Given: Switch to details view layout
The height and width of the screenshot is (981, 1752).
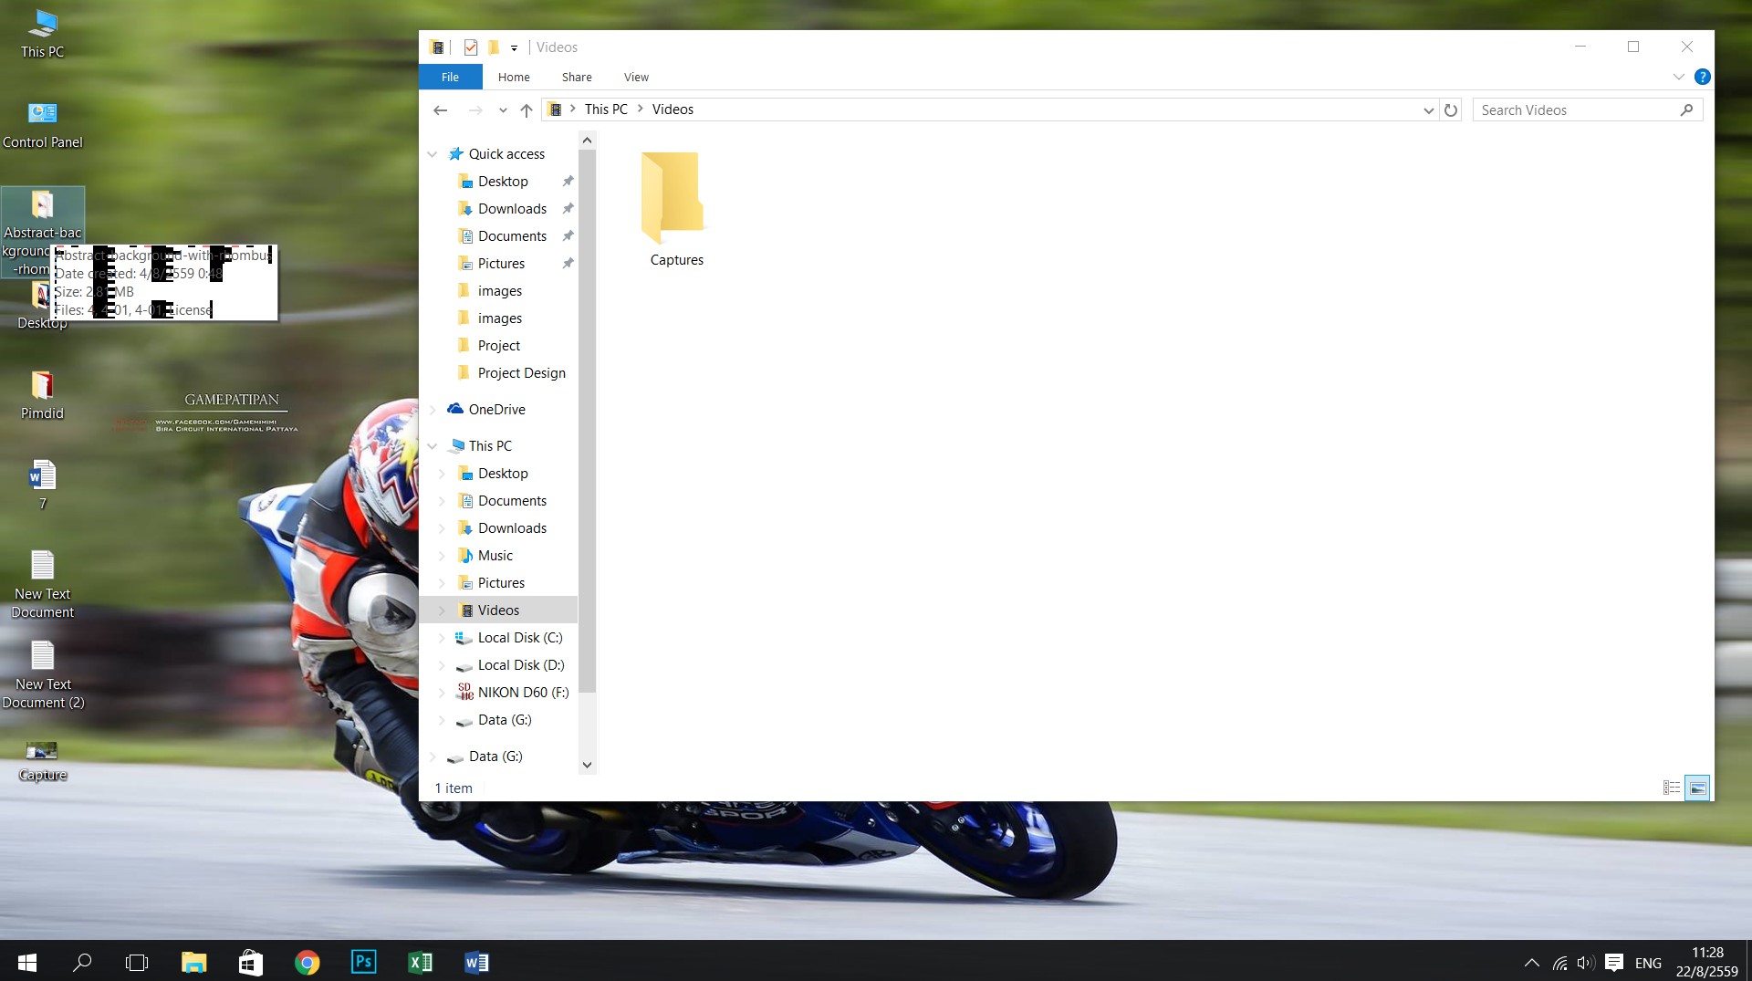Looking at the screenshot, I should (x=1671, y=788).
